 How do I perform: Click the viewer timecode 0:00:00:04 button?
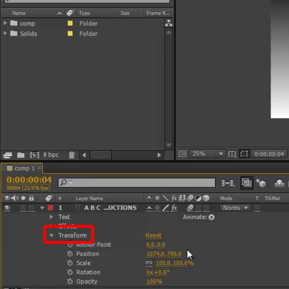[269, 154]
